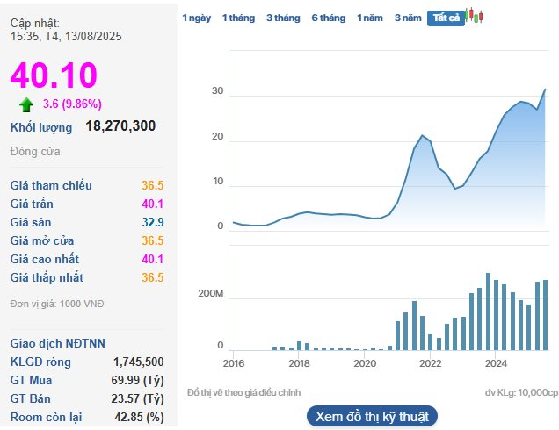Screen dimensions: 559x430
Task: Show the "3 tháng" chart period
Action: (x=283, y=18)
